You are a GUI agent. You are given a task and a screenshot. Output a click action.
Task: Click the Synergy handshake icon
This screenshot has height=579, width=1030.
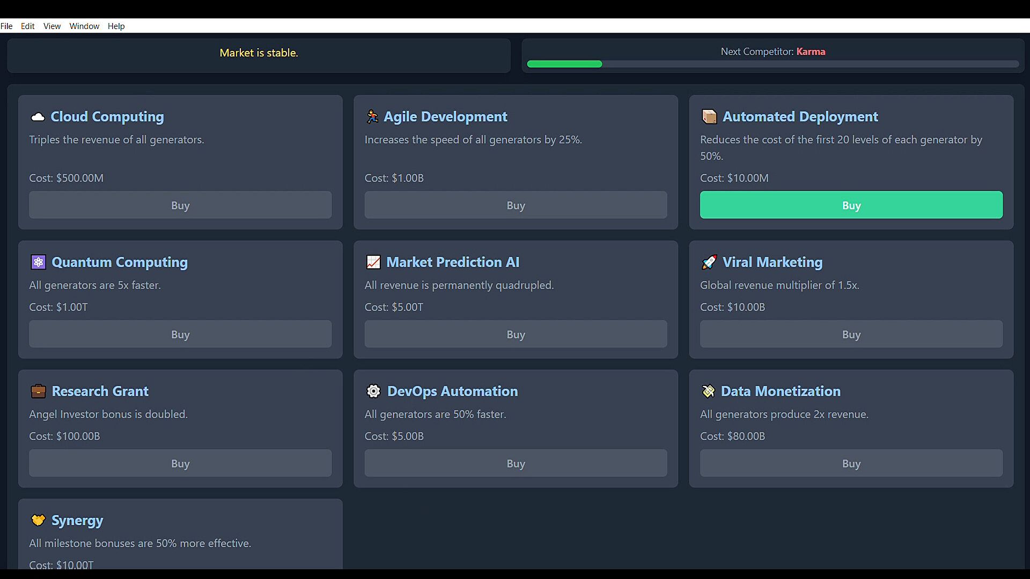click(x=38, y=521)
